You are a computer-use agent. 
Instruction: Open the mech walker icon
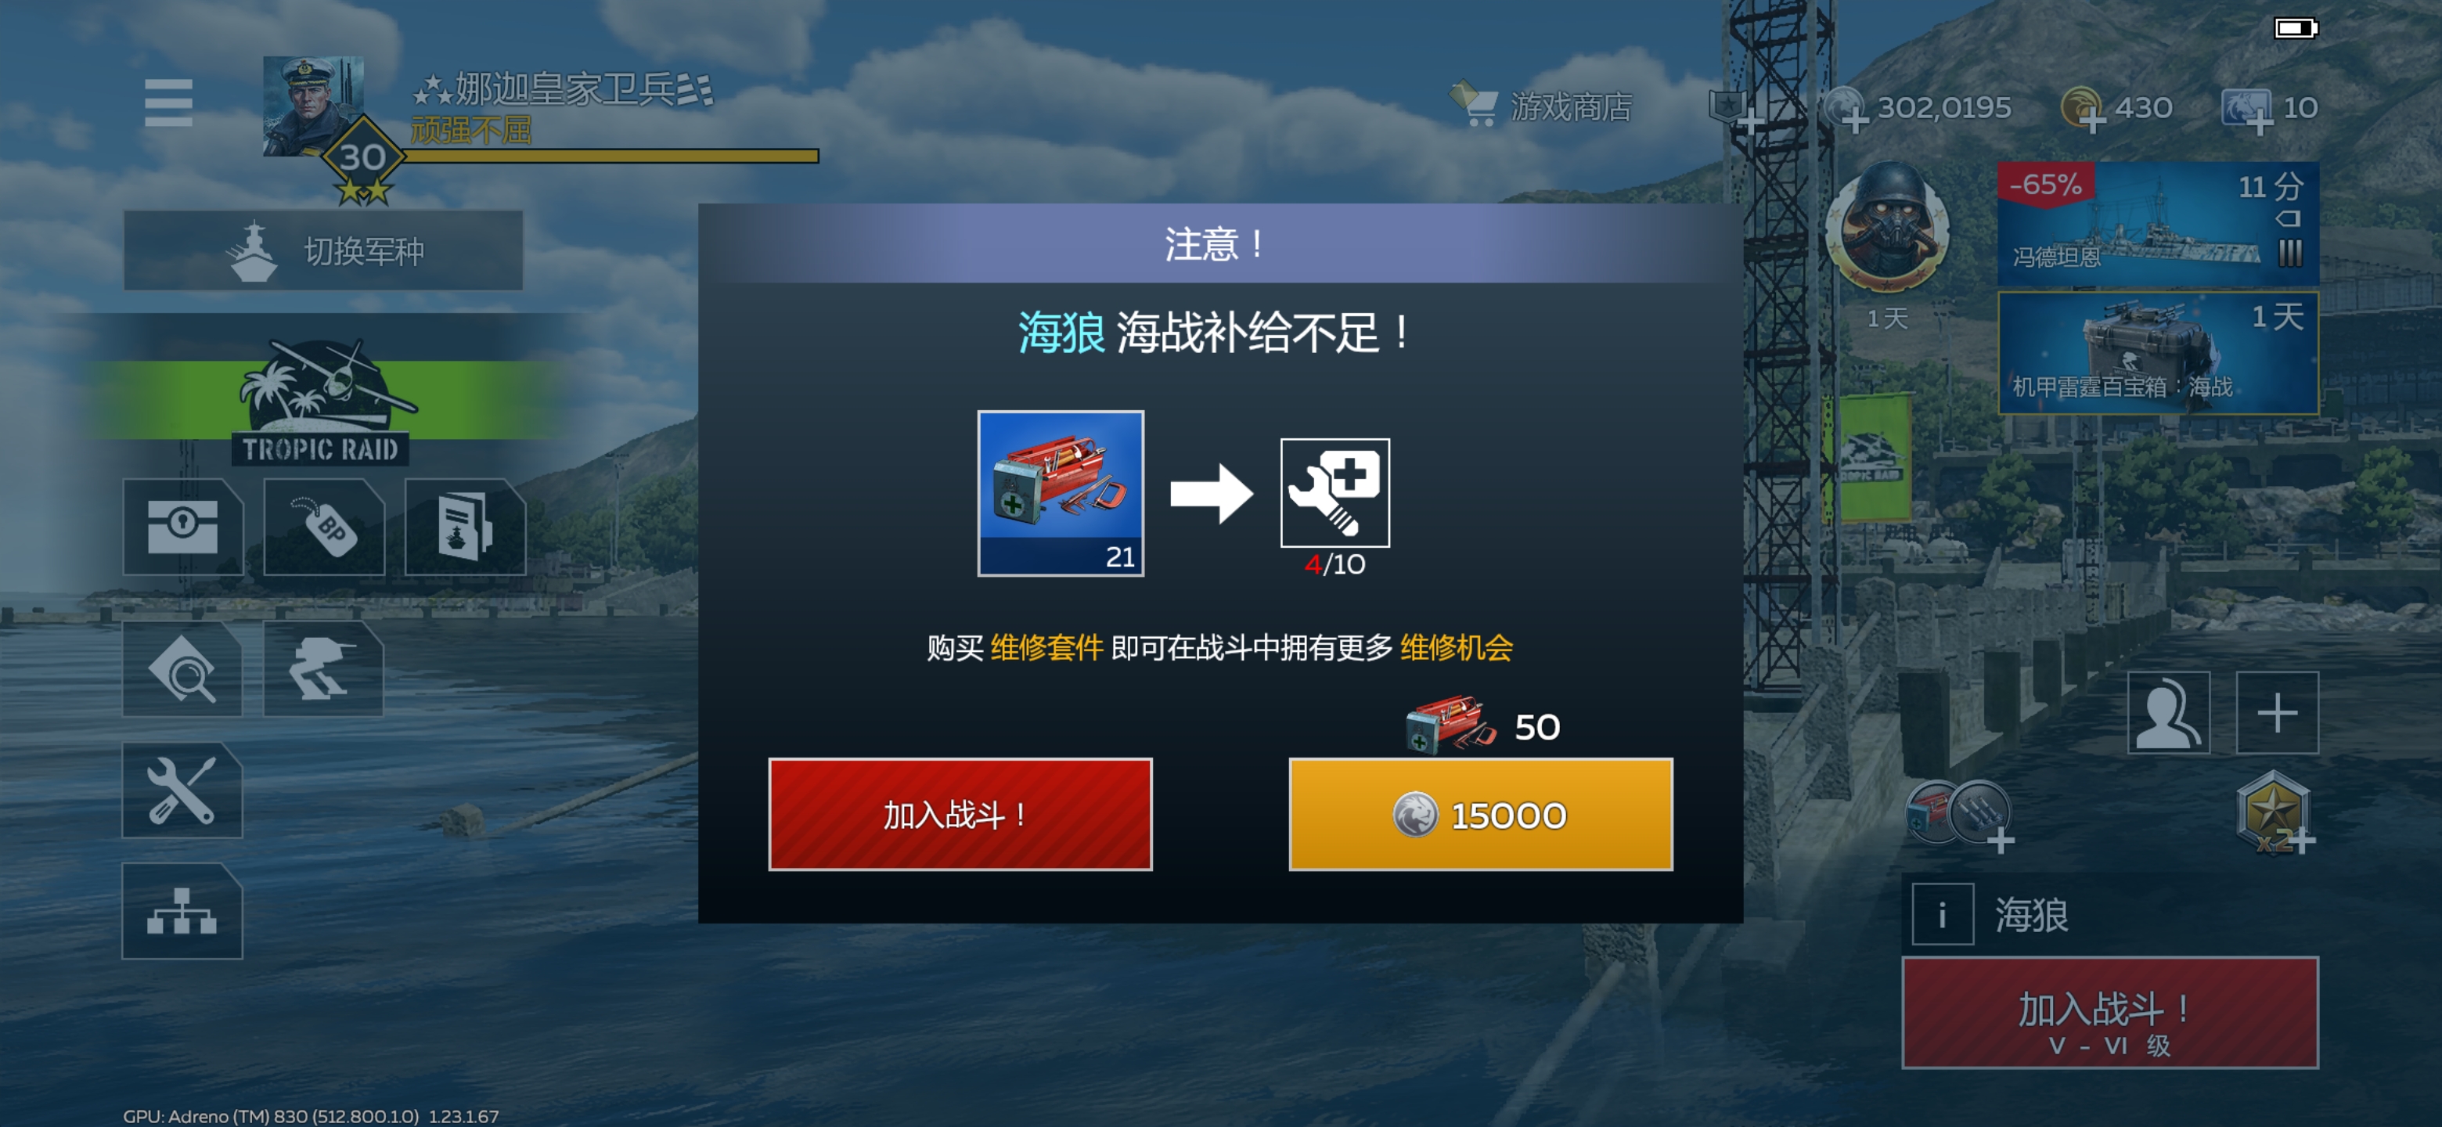pyautogui.click(x=323, y=669)
